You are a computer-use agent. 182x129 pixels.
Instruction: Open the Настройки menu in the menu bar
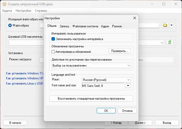pos(23,11)
